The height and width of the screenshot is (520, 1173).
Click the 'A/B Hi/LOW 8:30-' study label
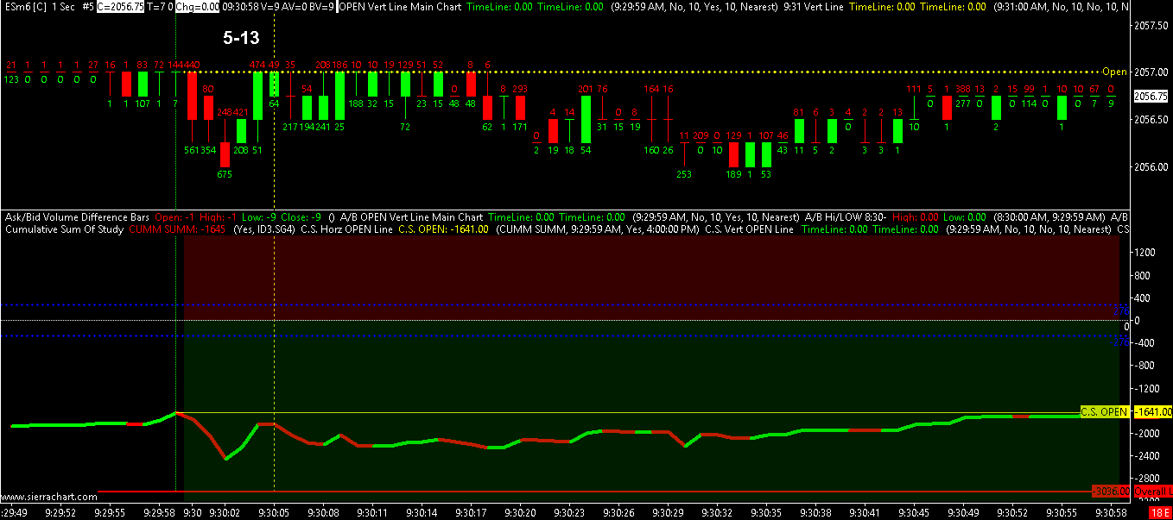[846, 217]
